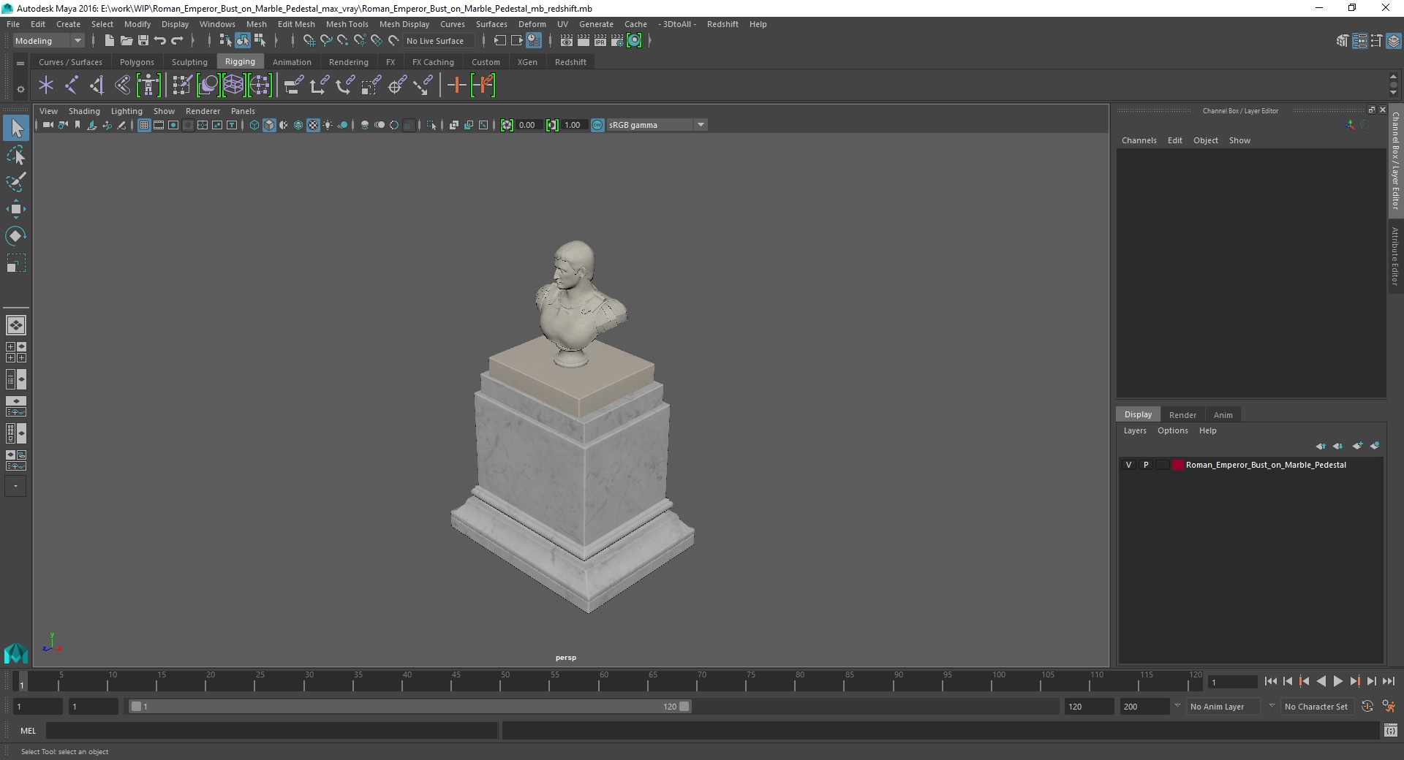
Task: Open animation preferences running-figure icon
Action: (x=1389, y=707)
